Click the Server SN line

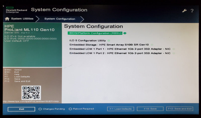(20, 33)
